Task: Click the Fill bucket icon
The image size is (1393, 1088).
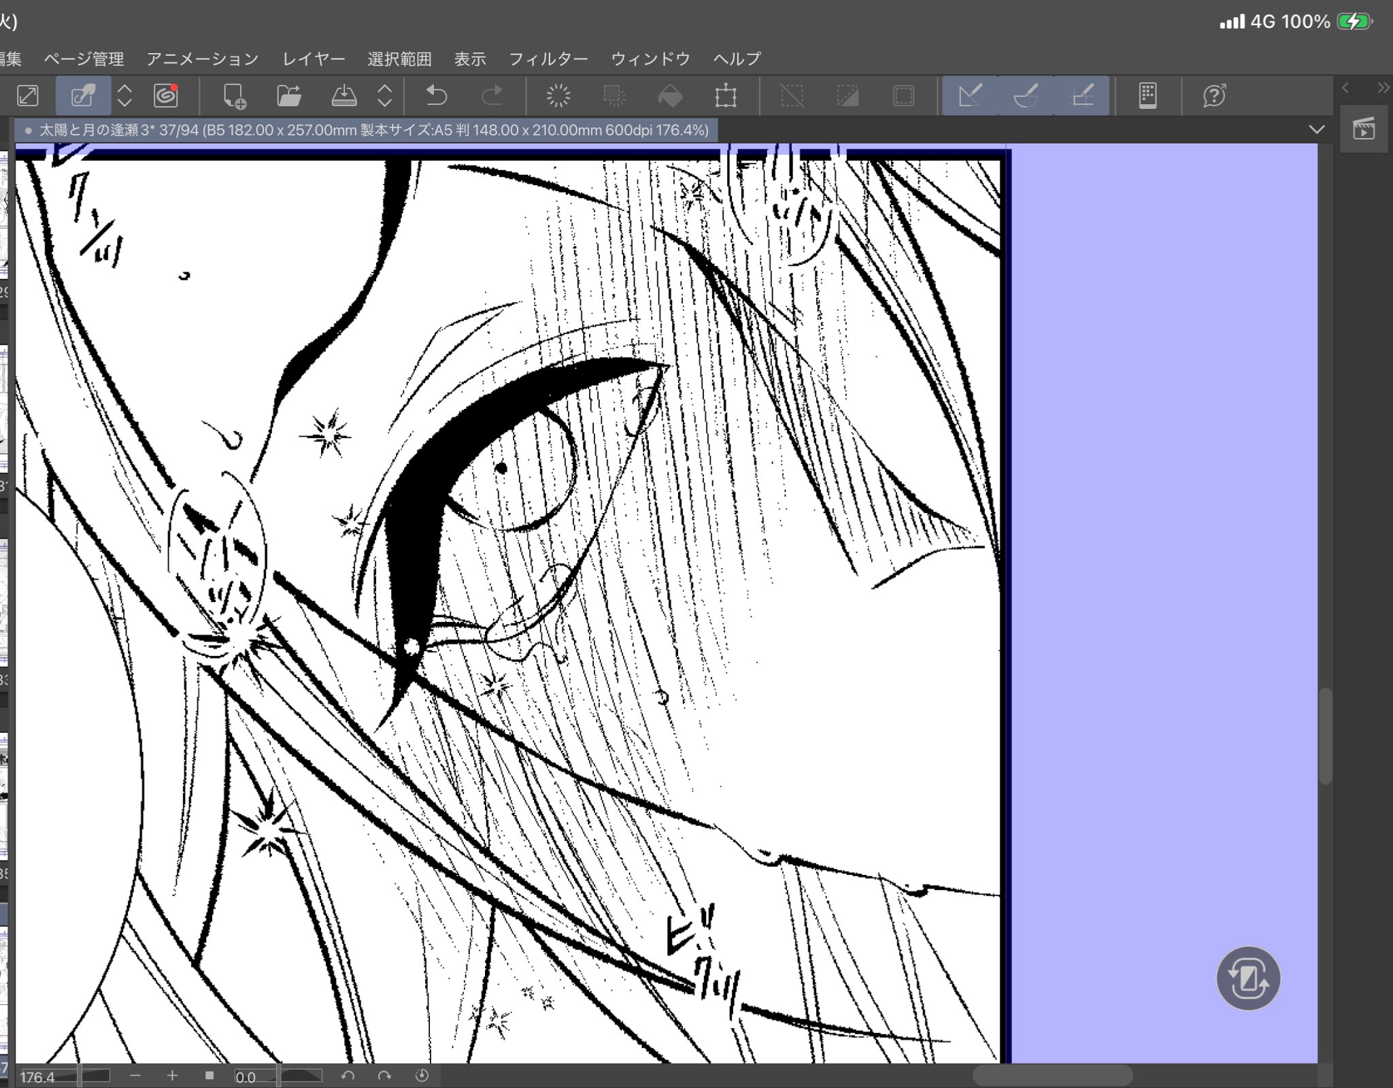Action: (x=670, y=96)
